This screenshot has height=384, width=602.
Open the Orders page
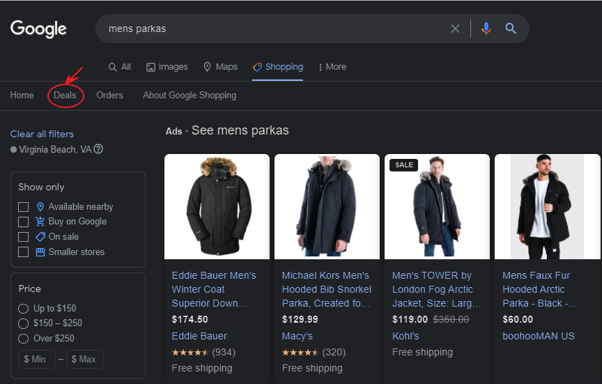[x=109, y=95]
